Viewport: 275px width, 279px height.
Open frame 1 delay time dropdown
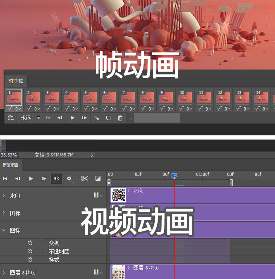click(x=18, y=109)
